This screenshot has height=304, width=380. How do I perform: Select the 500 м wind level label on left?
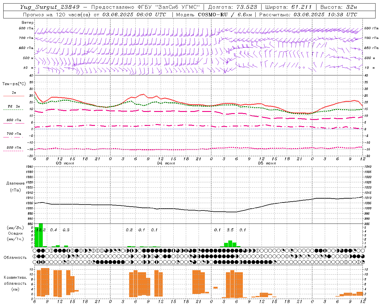[28, 58]
